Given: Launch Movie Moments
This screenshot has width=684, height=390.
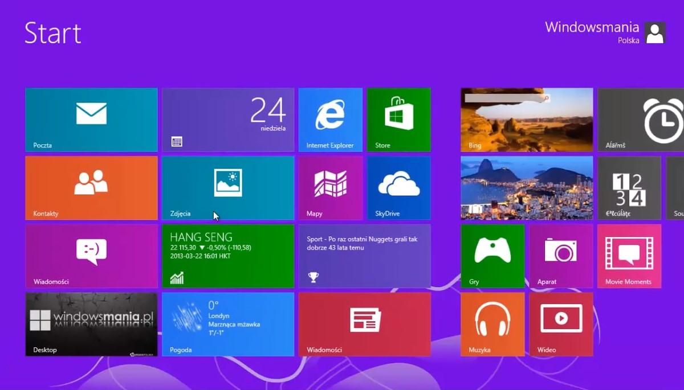Looking at the screenshot, I should tap(630, 256).
